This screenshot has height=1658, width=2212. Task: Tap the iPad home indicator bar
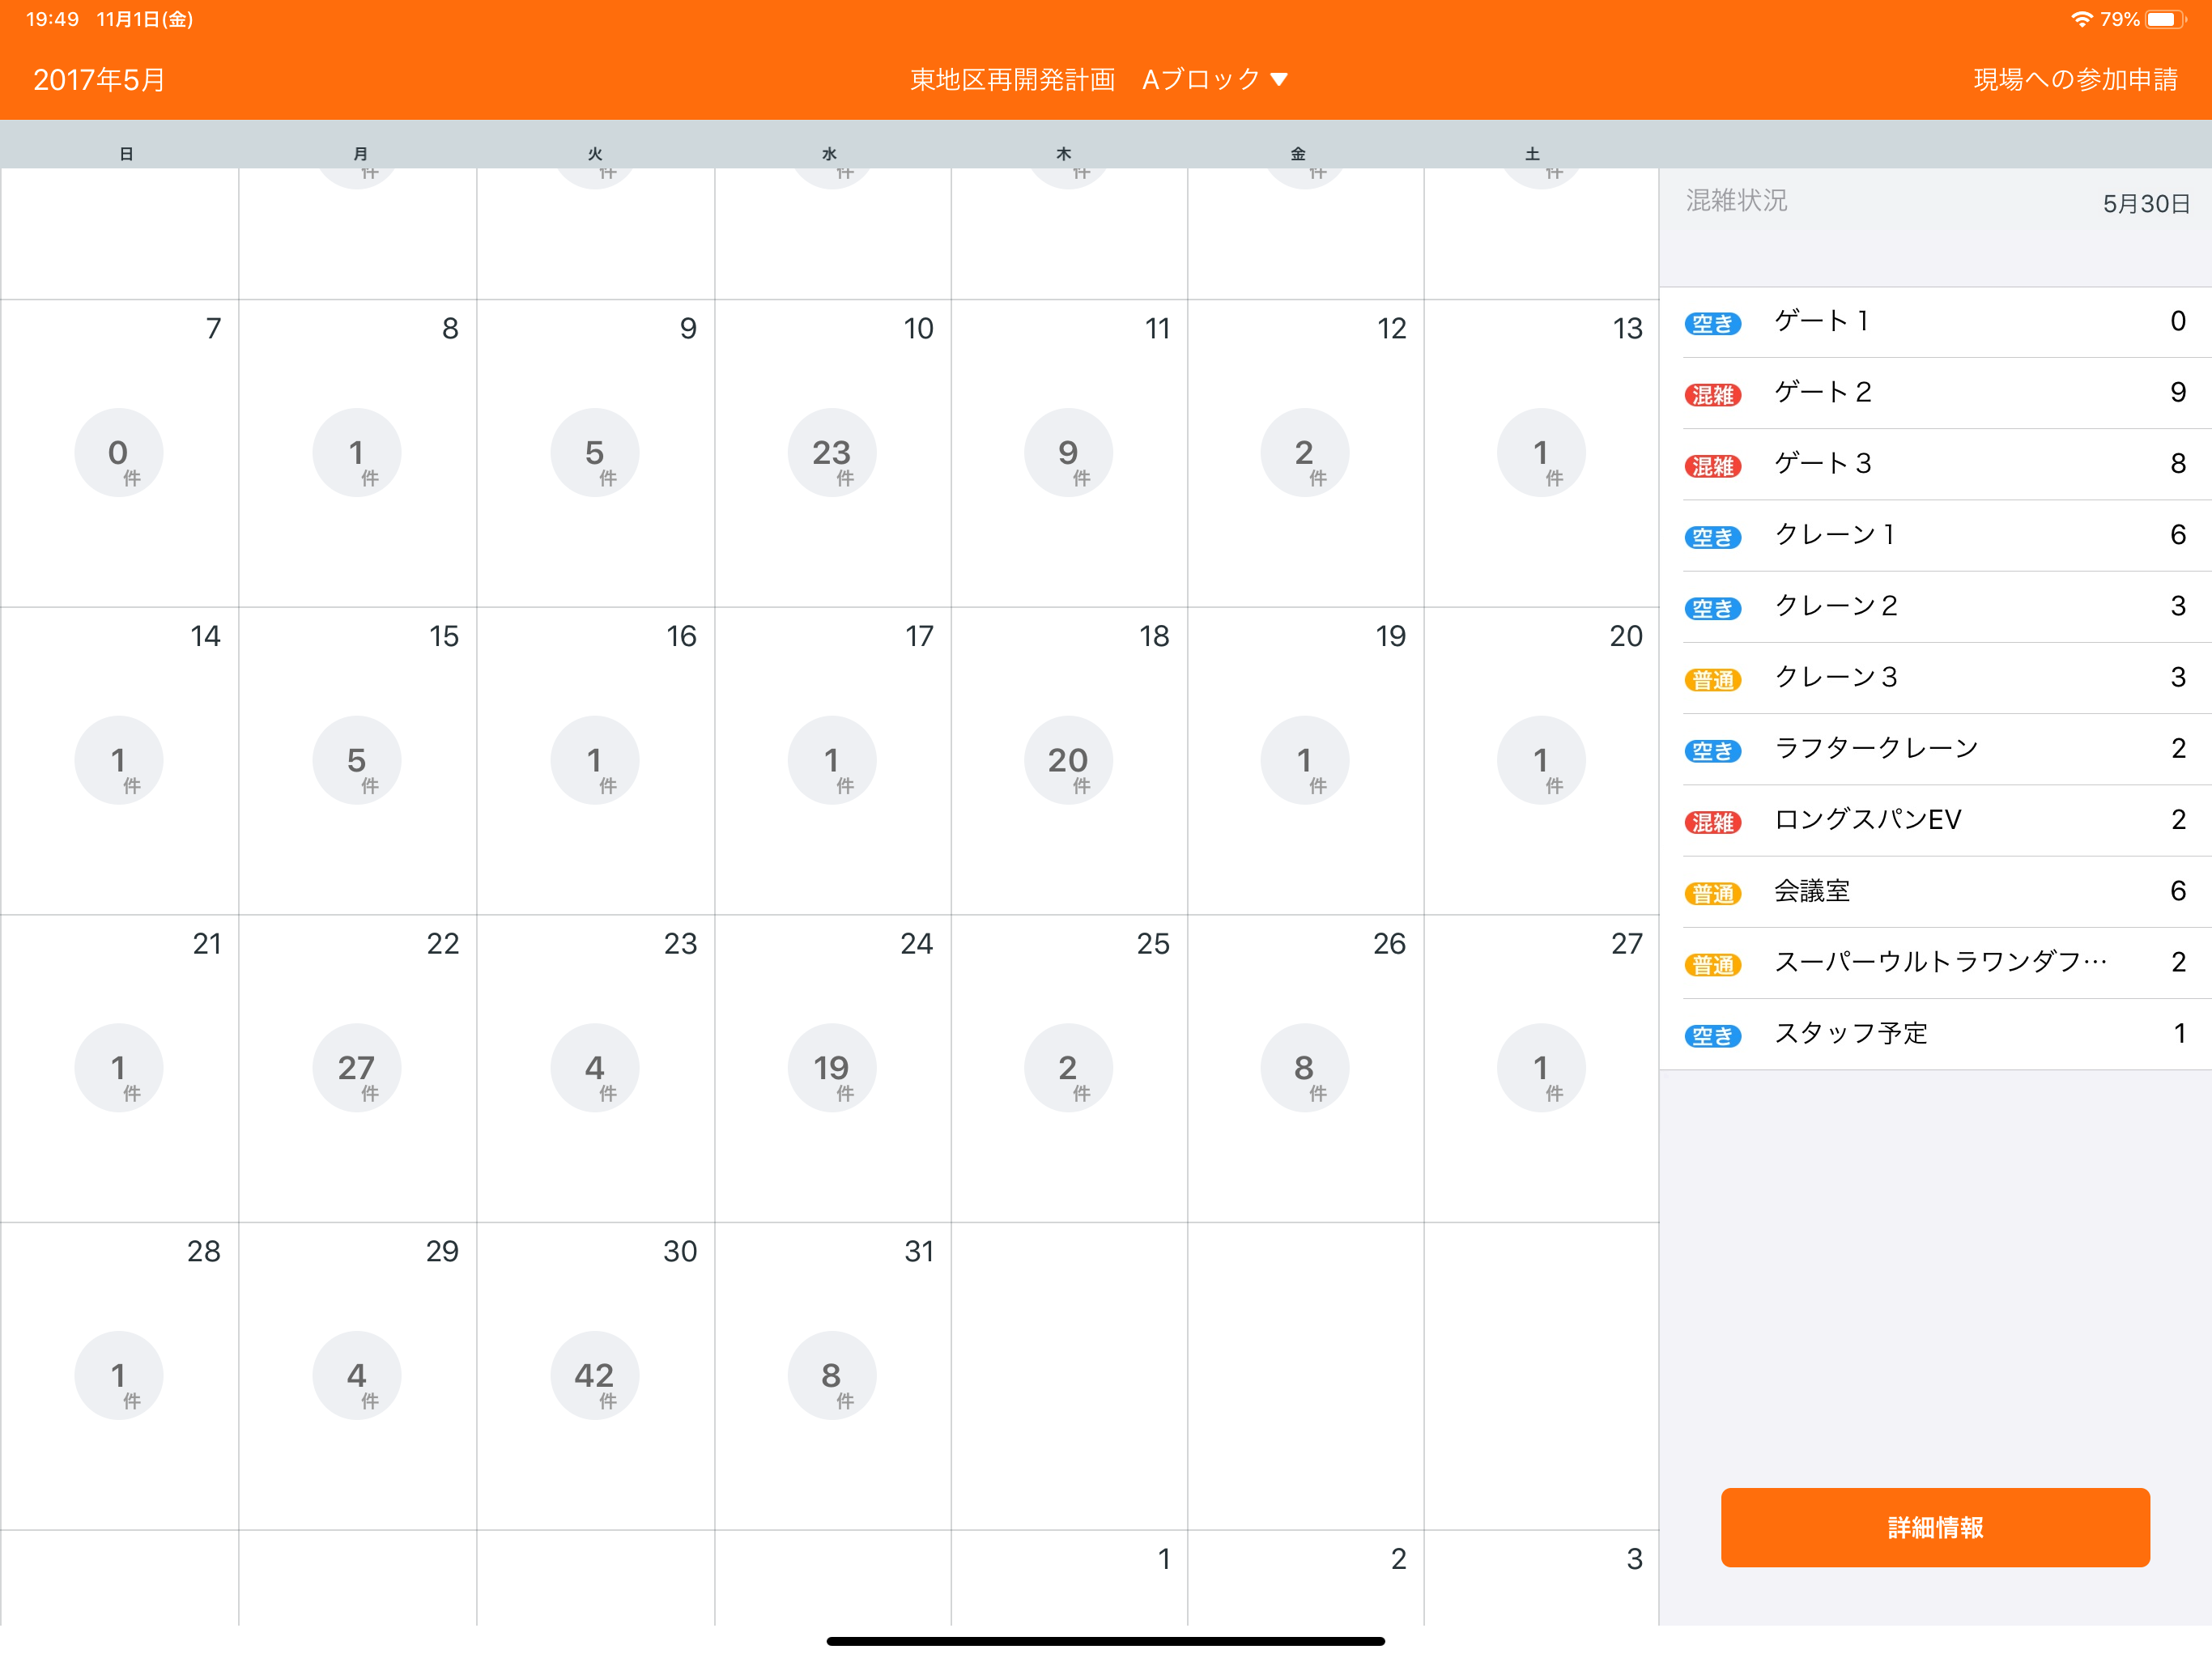[x=1105, y=1641]
